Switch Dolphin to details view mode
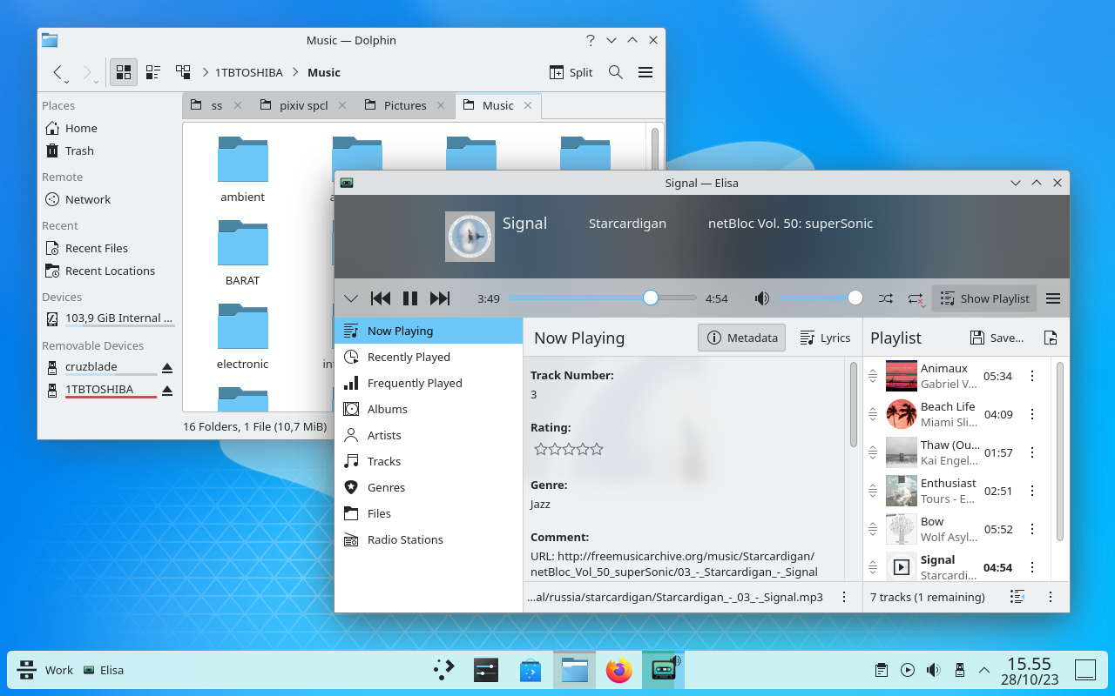Screen dimensions: 1115x696 [153, 72]
